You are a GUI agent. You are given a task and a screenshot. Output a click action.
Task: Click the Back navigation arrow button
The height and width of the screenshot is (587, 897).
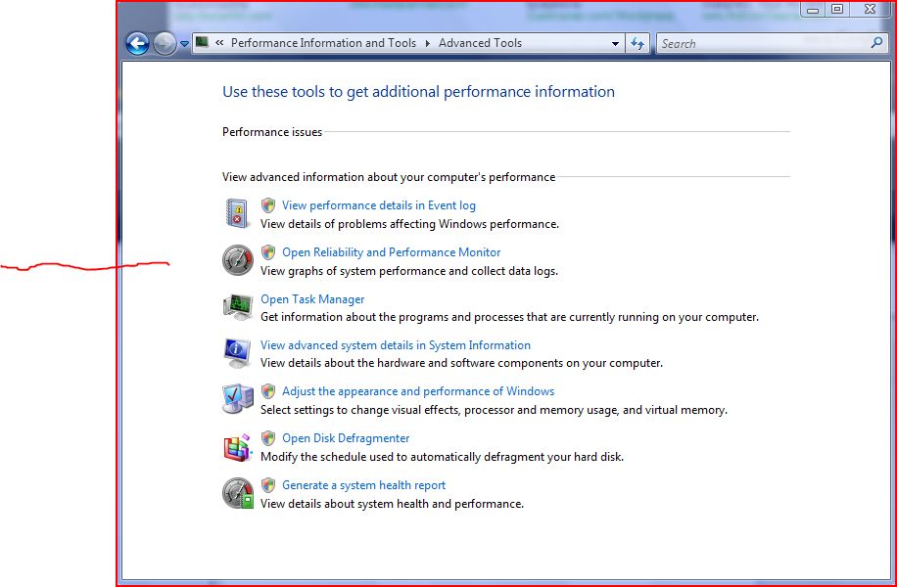[137, 43]
